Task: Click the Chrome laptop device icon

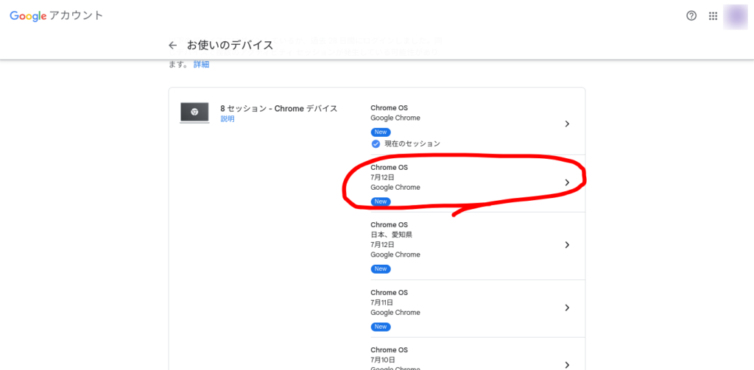Action: (x=194, y=113)
